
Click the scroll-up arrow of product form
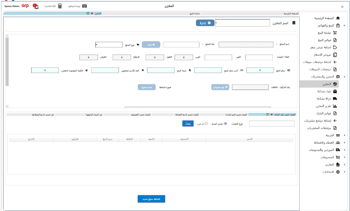coord(7,36)
